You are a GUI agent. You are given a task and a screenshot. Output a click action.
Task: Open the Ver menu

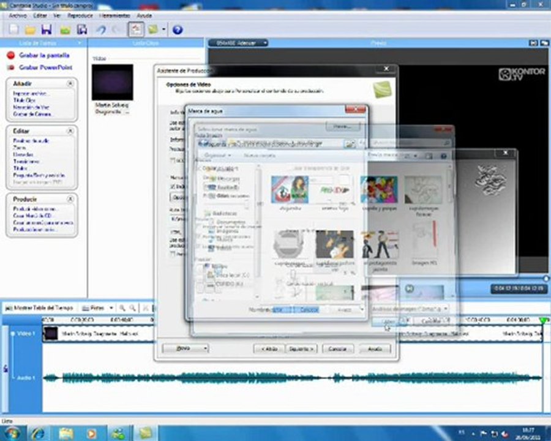[x=57, y=15]
